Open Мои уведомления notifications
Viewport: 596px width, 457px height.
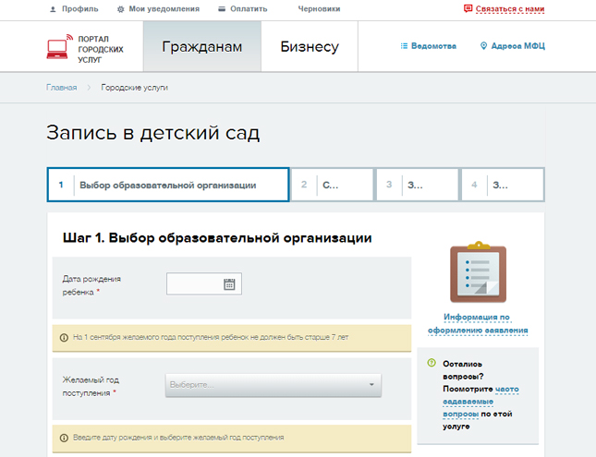[x=158, y=8]
